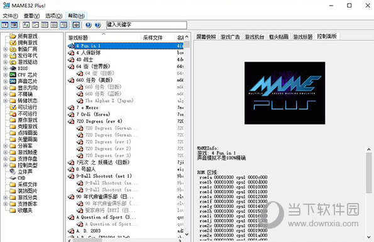This screenshot has width=374, height=242.
Task: Expand the 发行年代 tree node
Action: (5, 55)
